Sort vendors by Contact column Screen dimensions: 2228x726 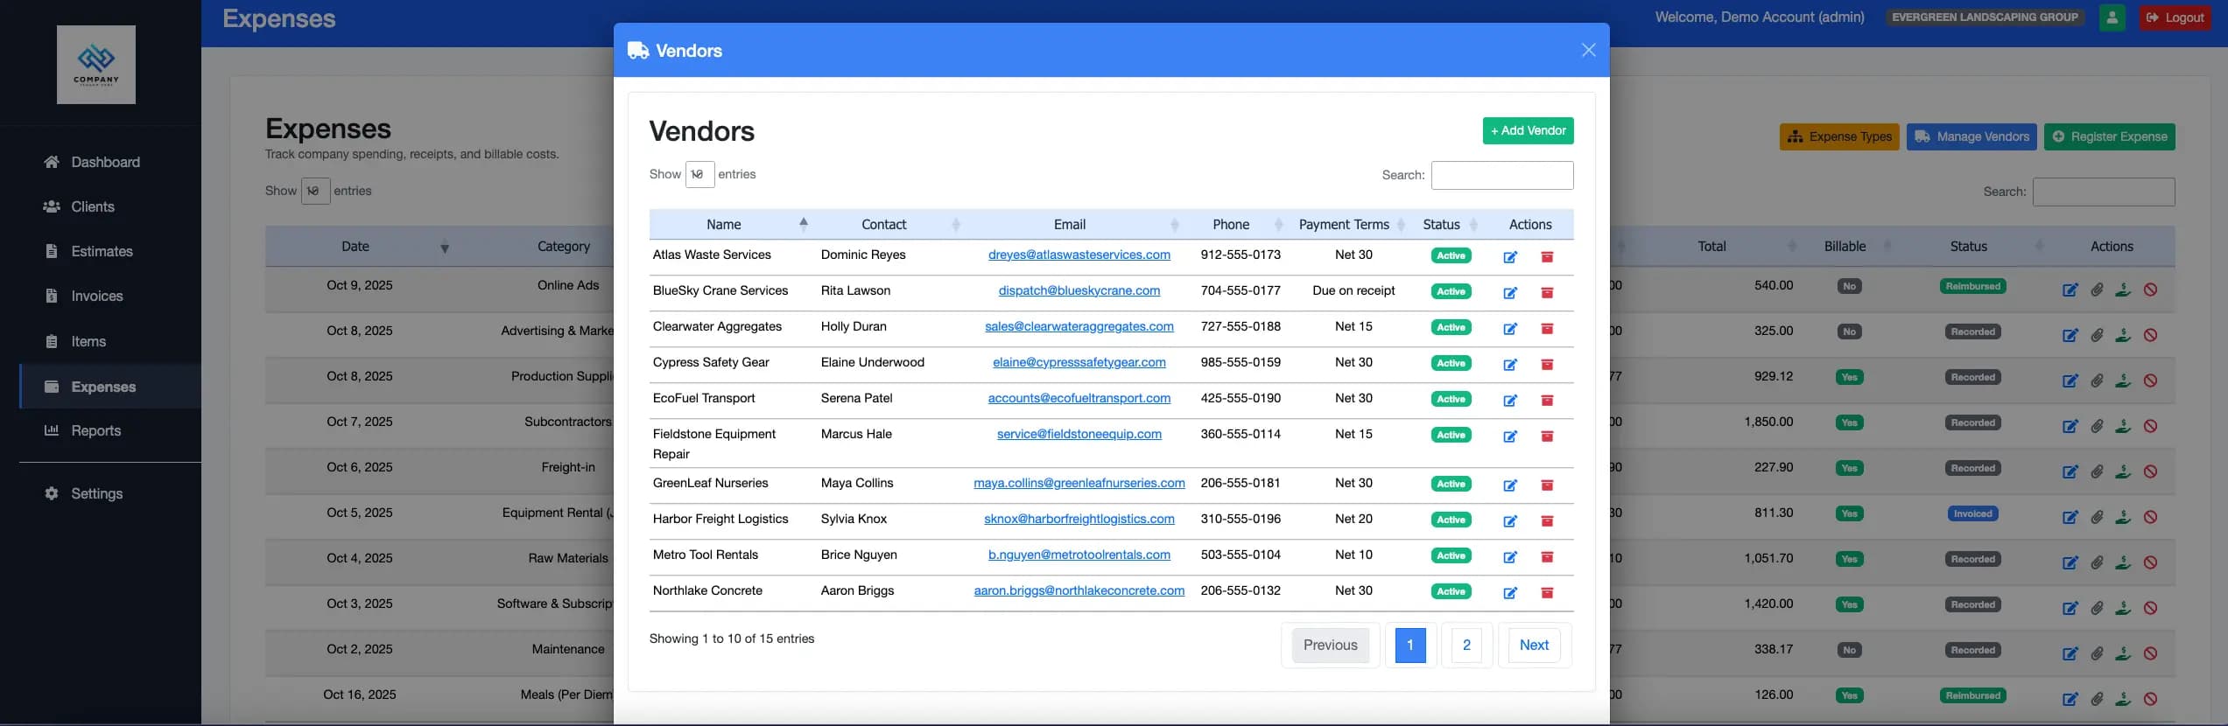(x=889, y=224)
